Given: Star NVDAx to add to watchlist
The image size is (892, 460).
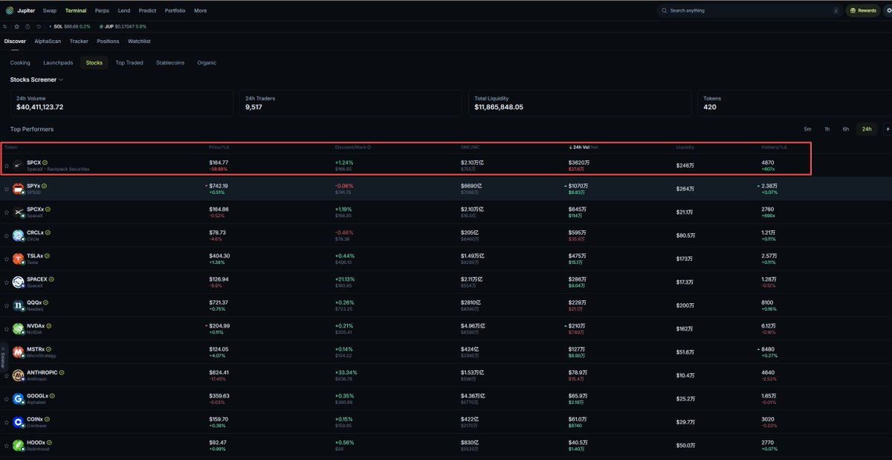Looking at the screenshot, I should pyautogui.click(x=7, y=328).
